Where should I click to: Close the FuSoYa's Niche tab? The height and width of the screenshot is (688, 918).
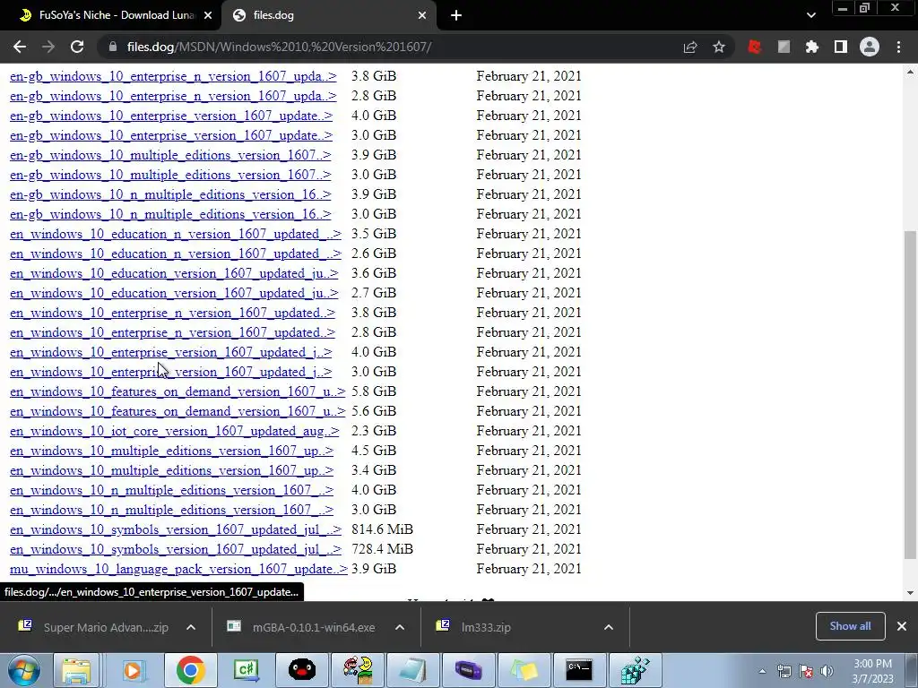pos(207,15)
